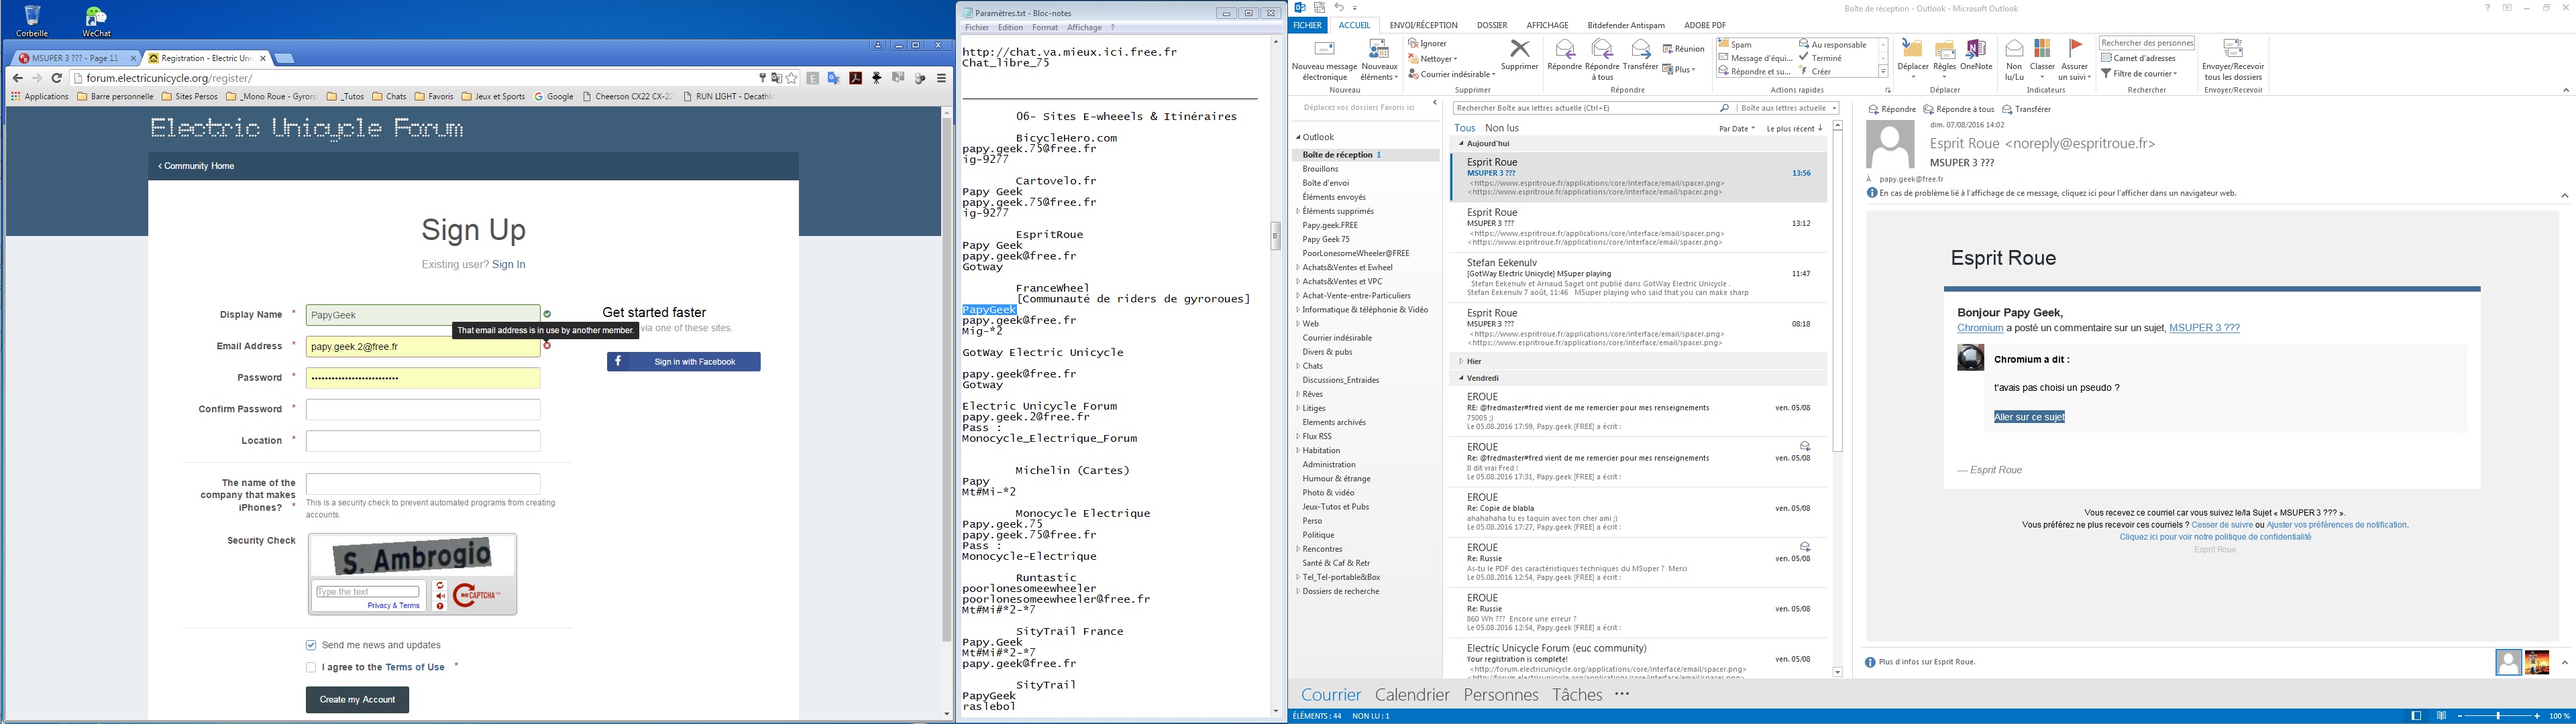The image size is (2576, 724).
Task: Switch to ENVOI/RÉCEPTION ribbon tab
Action: click(x=1423, y=25)
